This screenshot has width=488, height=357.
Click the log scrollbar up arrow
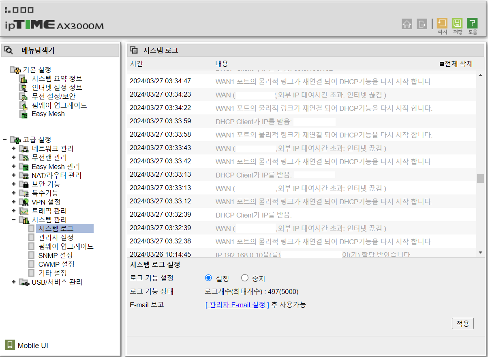[x=480, y=75]
